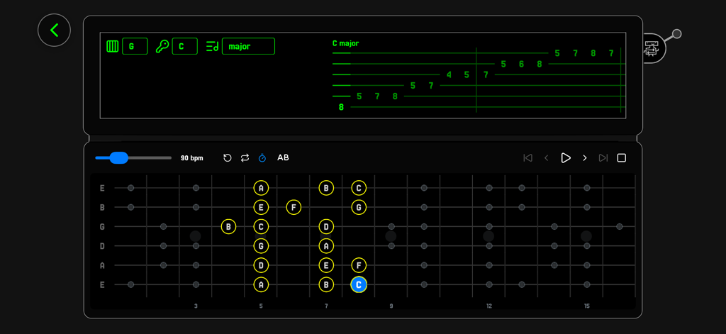This screenshot has height=334, width=726.
Task: Select C note on G string
Action: 261,226
